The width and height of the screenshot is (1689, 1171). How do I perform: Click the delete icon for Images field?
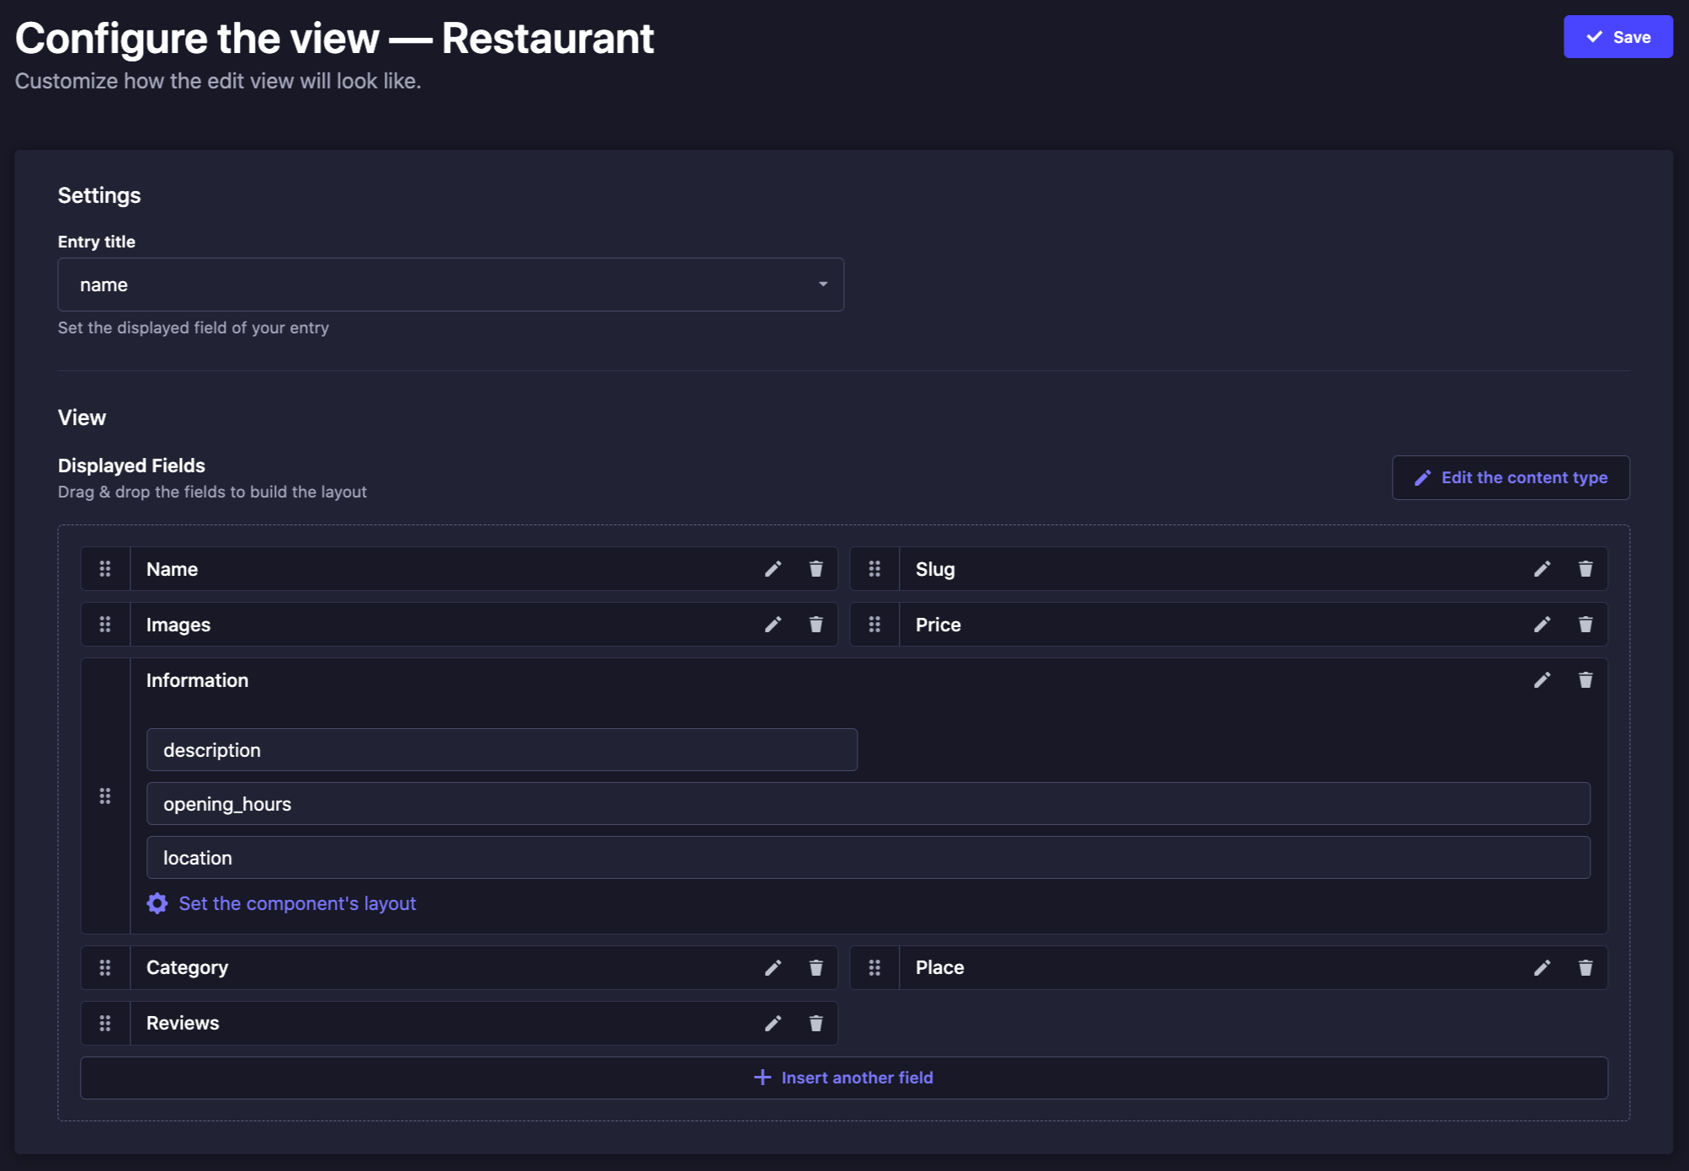coord(816,625)
